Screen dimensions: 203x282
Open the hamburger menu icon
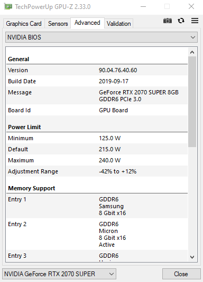click(195, 21)
